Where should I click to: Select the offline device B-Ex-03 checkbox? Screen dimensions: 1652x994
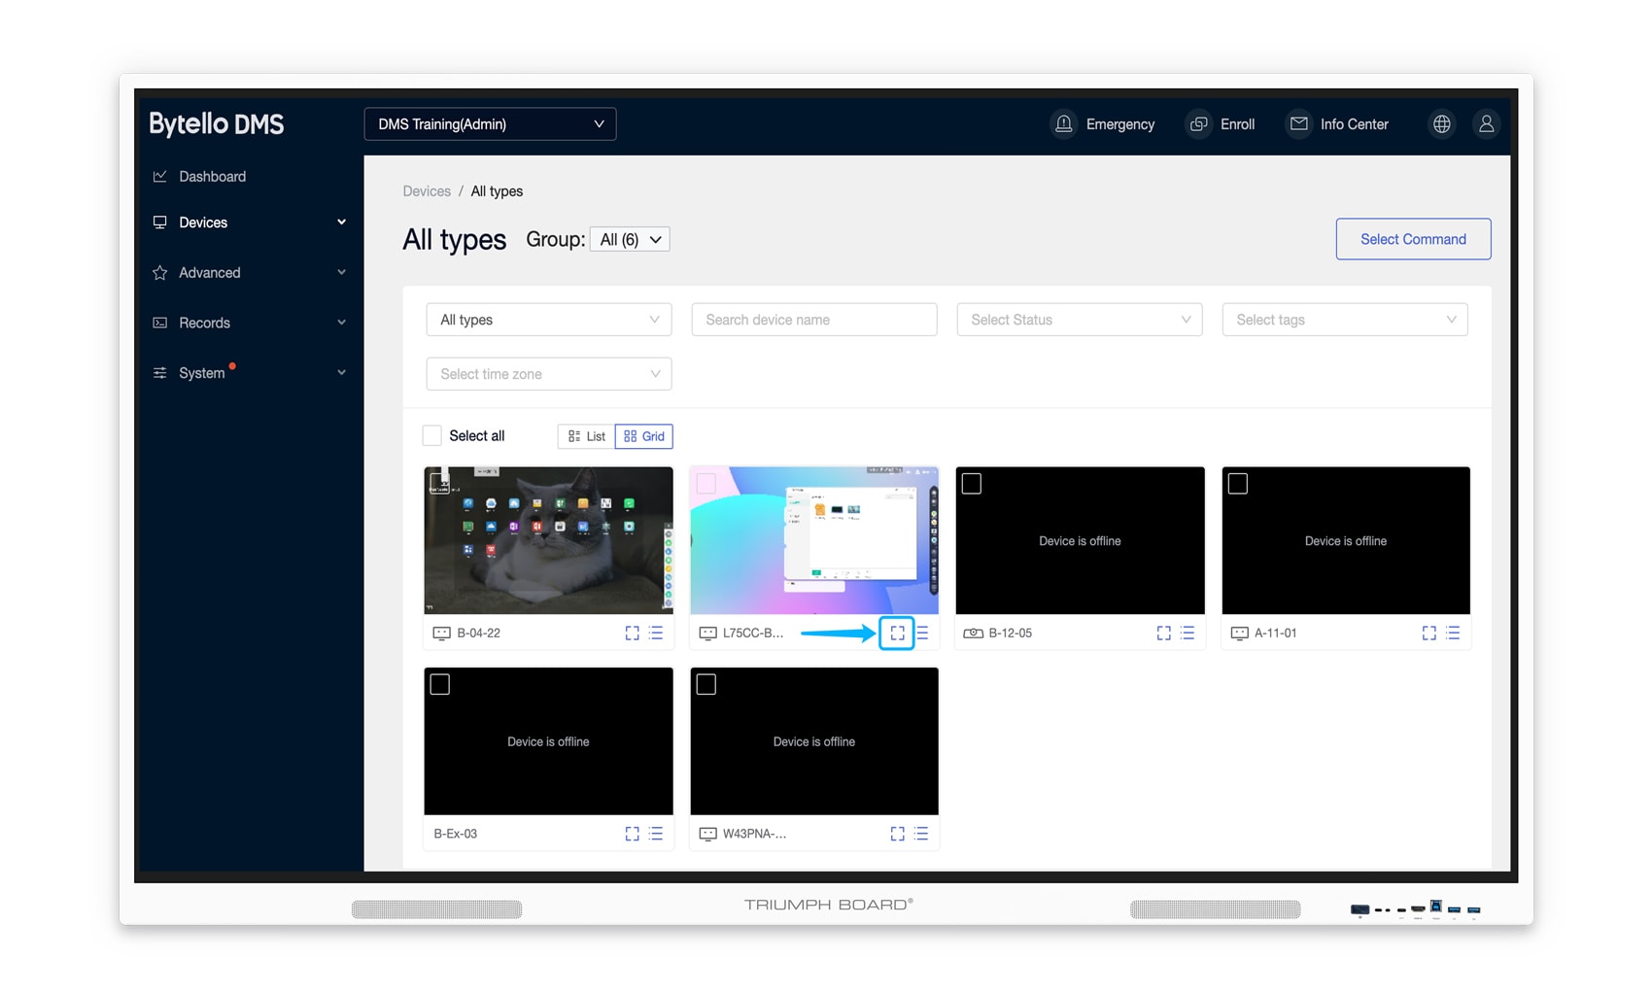coord(440,683)
